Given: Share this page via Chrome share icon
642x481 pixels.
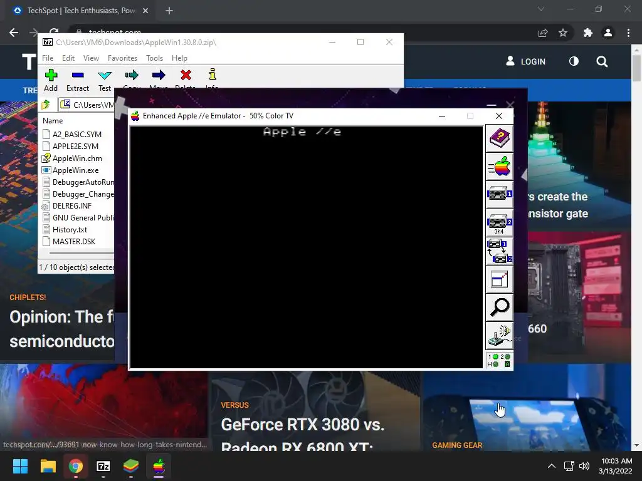Looking at the screenshot, I should (543, 33).
